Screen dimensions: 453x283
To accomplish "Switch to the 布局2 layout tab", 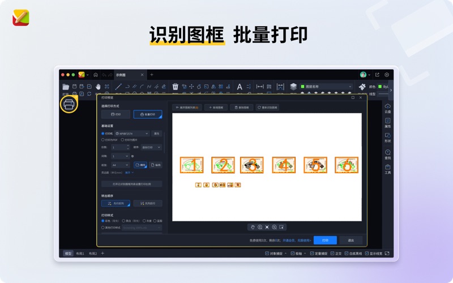I will pyautogui.click(x=93, y=253).
